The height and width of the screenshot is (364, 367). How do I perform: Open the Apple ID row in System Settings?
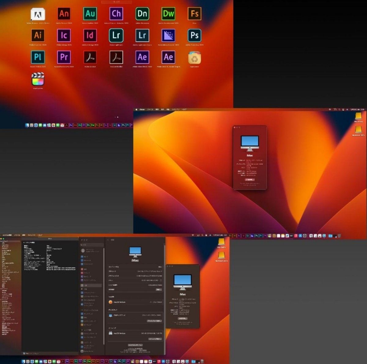tap(91, 250)
